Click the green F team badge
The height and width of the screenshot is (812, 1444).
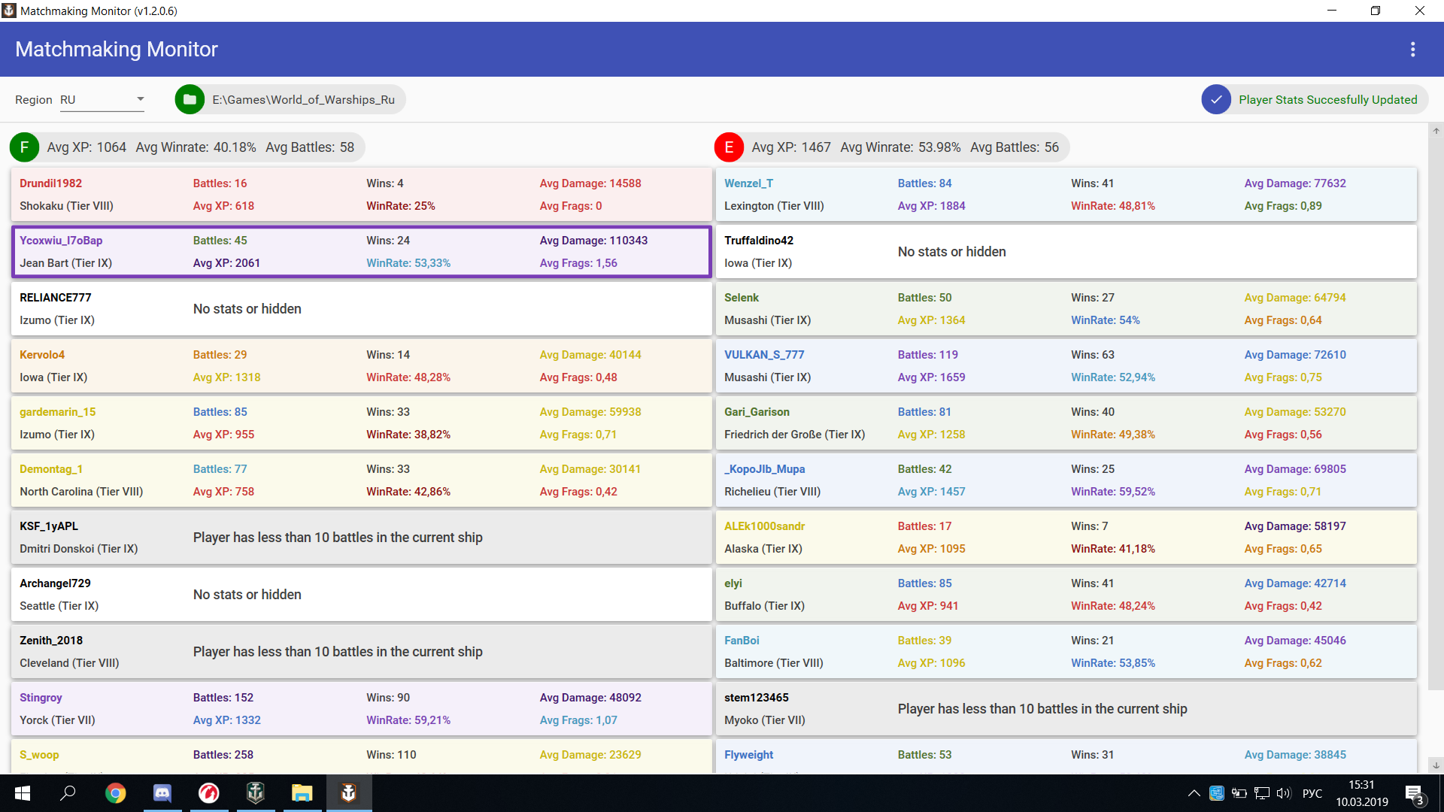pyautogui.click(x=24, y=147)
